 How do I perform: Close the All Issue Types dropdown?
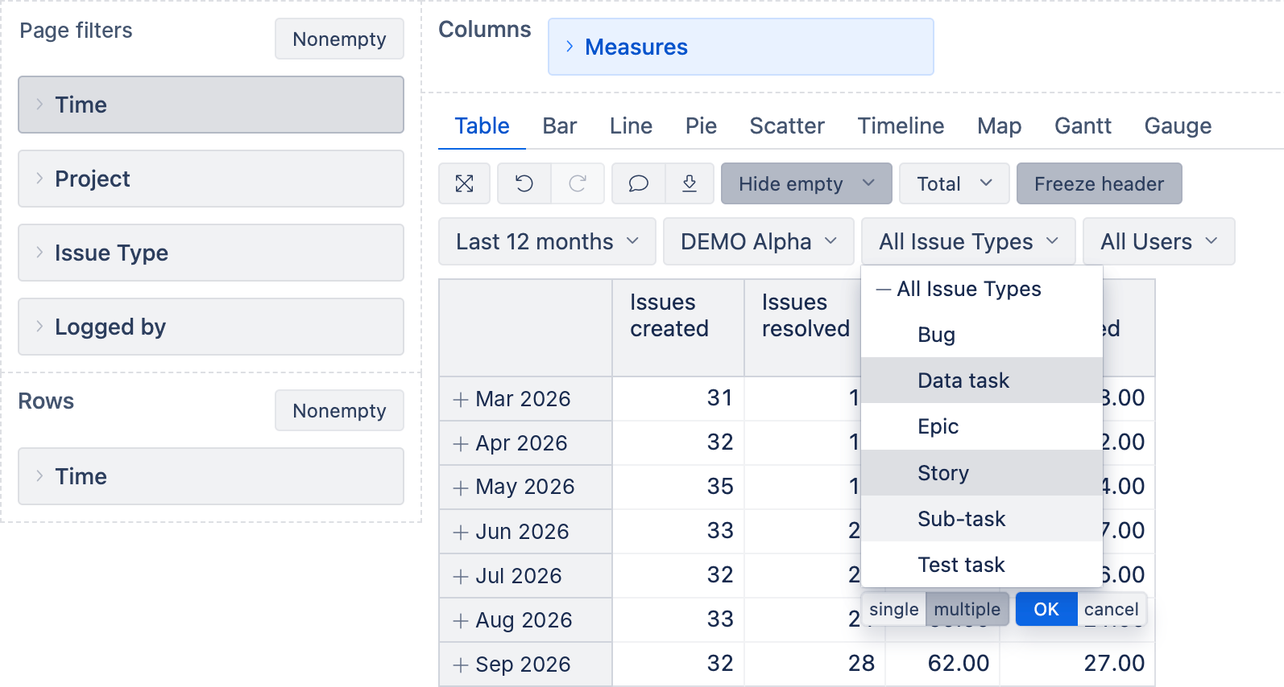click(x=968, y=241)
